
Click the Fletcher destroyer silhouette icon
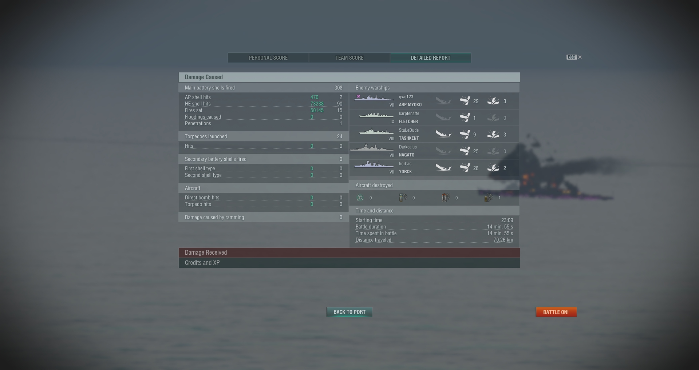pos(376,115)
